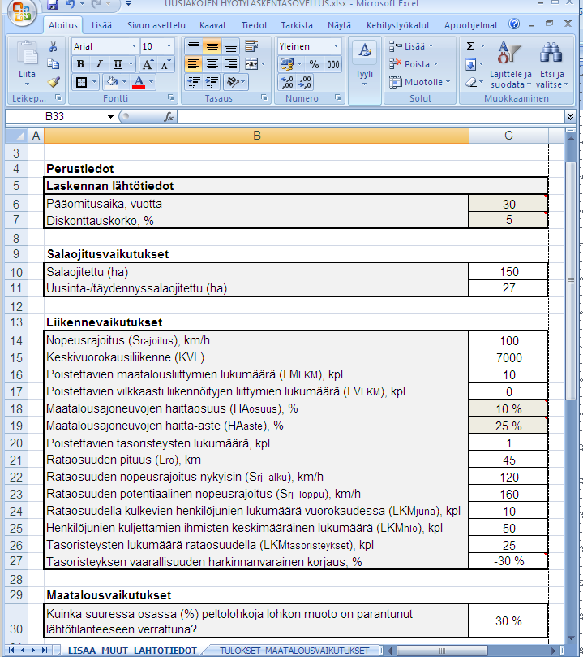Align text to middle of cell
Viewport: 583px width, 657px height.
[212, 46]
